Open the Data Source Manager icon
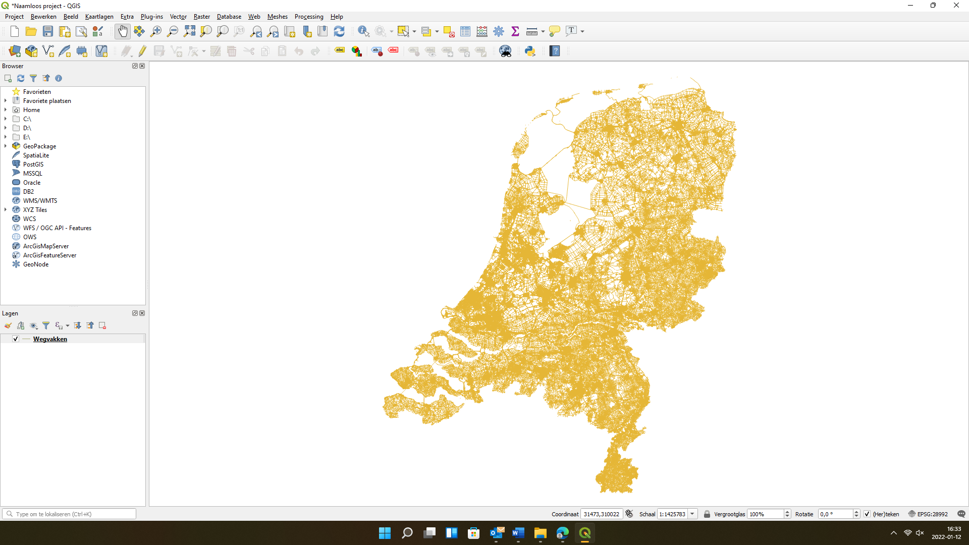 pyautogui.click(x=15, y=51)
